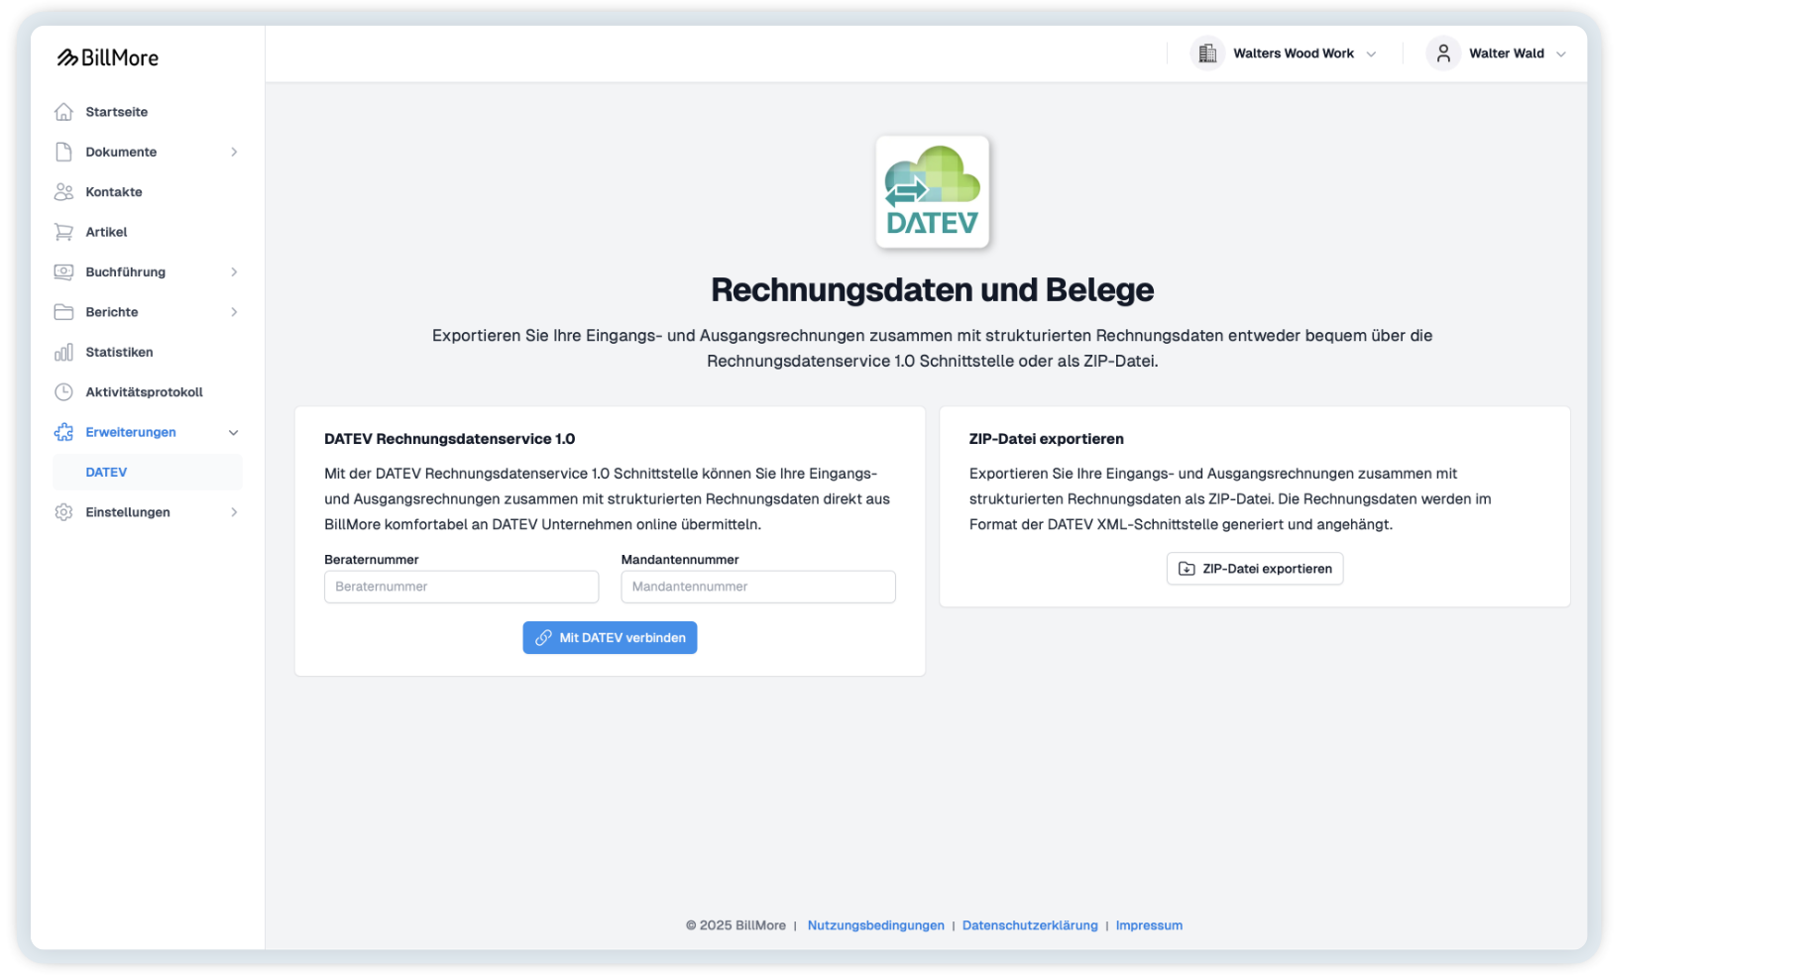Open Kontakte in the sidebar
1812x975 pixels.
(148, 192)
